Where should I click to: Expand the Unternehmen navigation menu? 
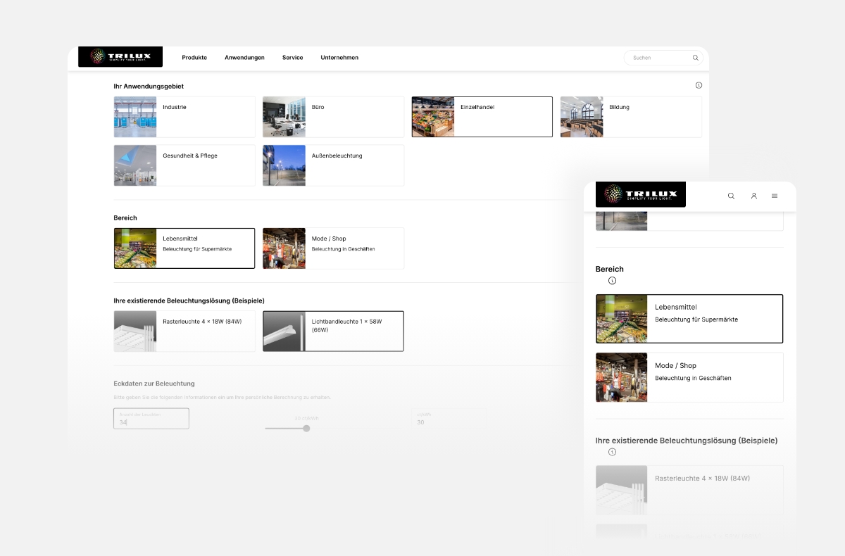tap(339, 58)
